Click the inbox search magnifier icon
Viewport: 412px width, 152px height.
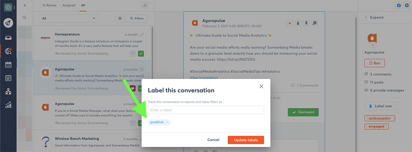[24, 17]
